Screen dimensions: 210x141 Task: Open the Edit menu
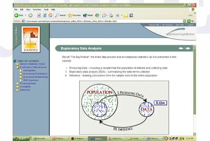(x=22, y=10)
